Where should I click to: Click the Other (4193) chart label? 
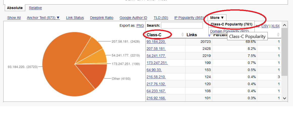click(121, 79)
